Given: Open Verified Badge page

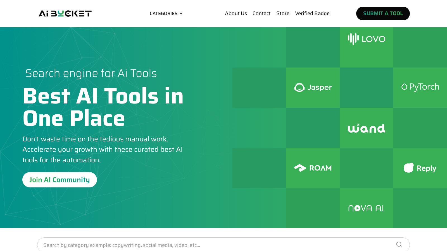Looking at the screenshot, I should click(x=312, y=13).
